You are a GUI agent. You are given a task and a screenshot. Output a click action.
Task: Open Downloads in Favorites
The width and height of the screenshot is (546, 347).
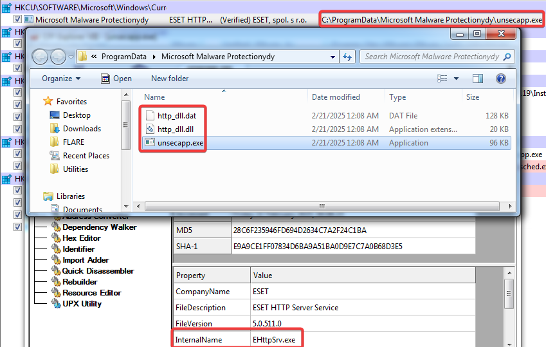pos(82,129)
